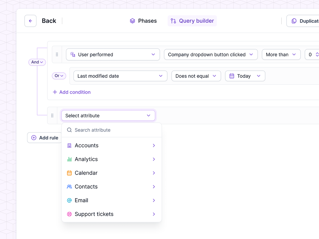Click the number stepper showing 0

tap(312, 54)
